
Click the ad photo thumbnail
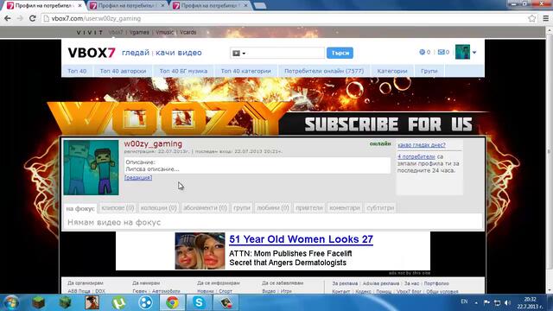[x=200, y=251]
